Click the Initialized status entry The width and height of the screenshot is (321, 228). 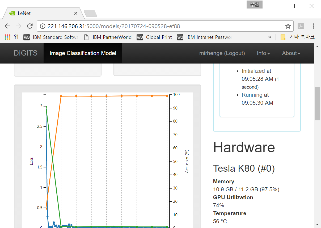(253, 71)
